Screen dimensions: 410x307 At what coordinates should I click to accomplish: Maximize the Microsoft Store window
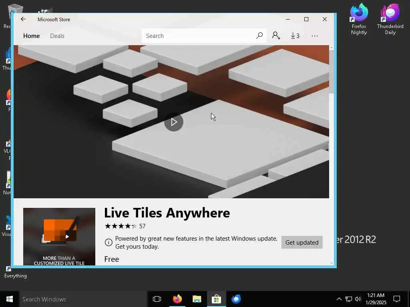(306, 19)
